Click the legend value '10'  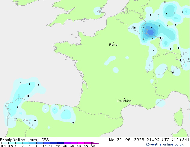click(x=37, y=146)
